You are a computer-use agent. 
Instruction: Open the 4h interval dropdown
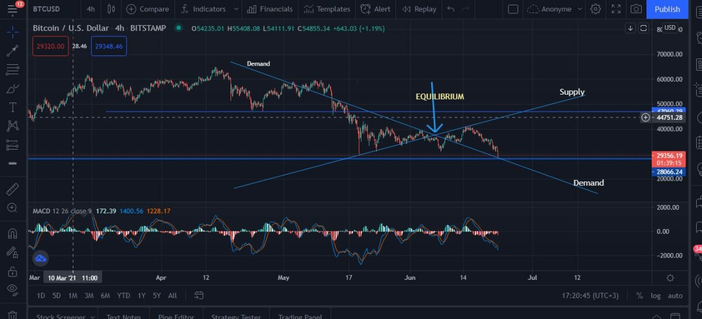(x=90, y=9)
